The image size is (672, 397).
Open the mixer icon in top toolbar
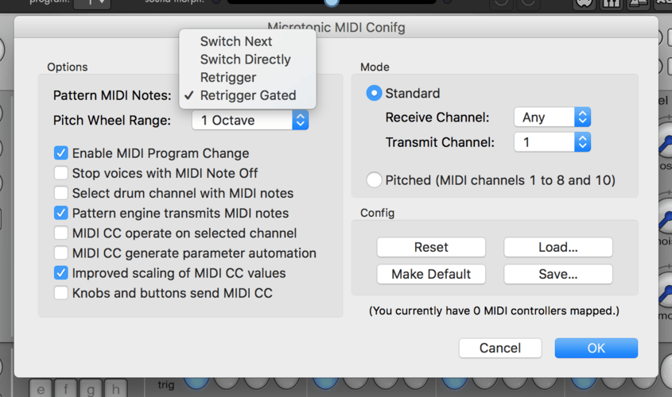click(x=612, y=3)
